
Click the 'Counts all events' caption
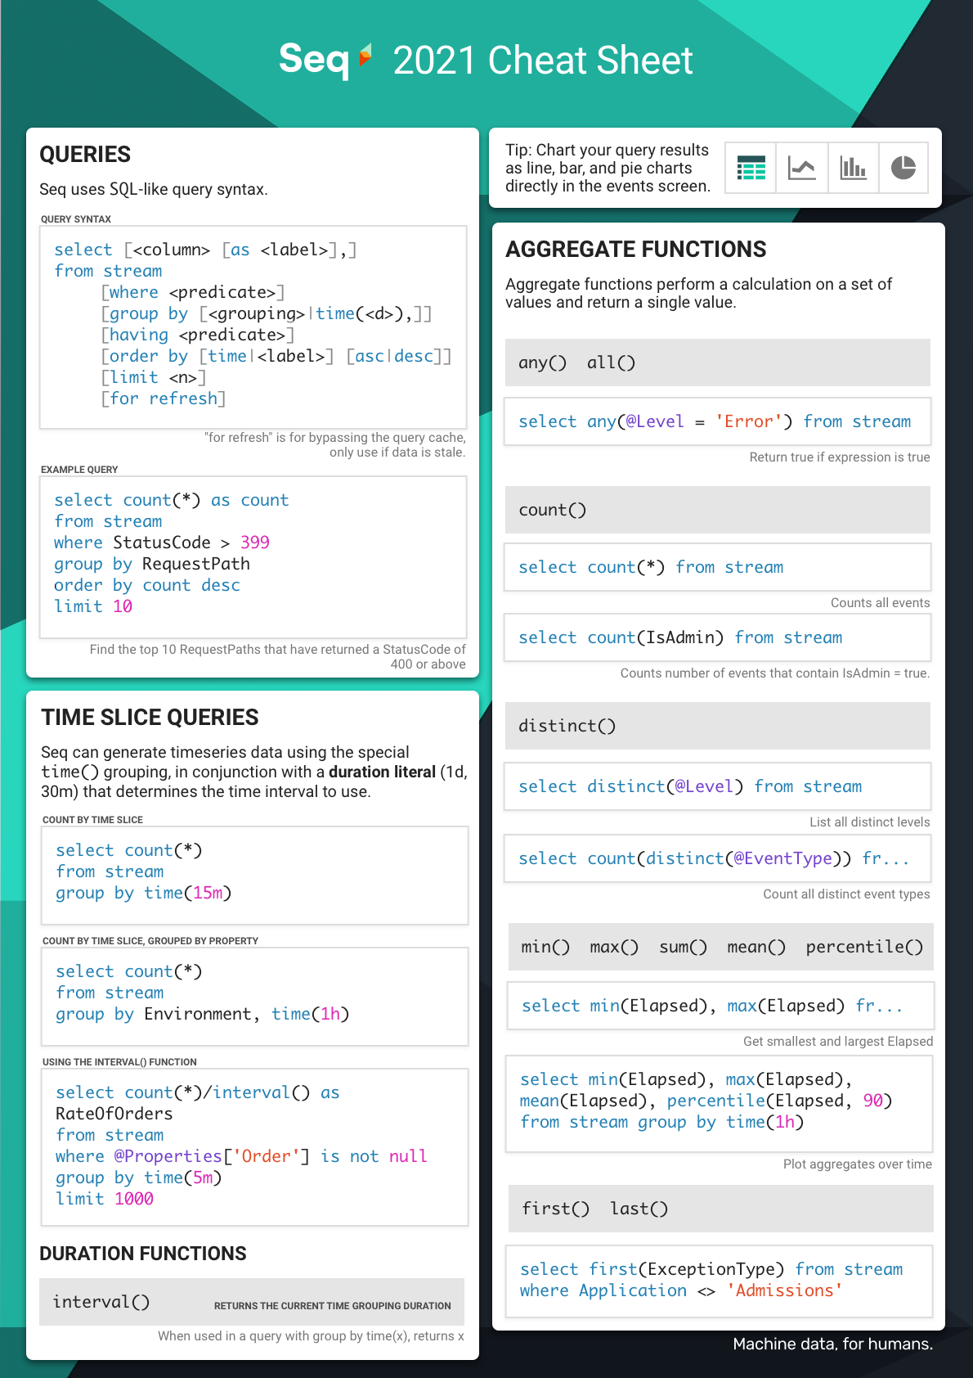881,603
